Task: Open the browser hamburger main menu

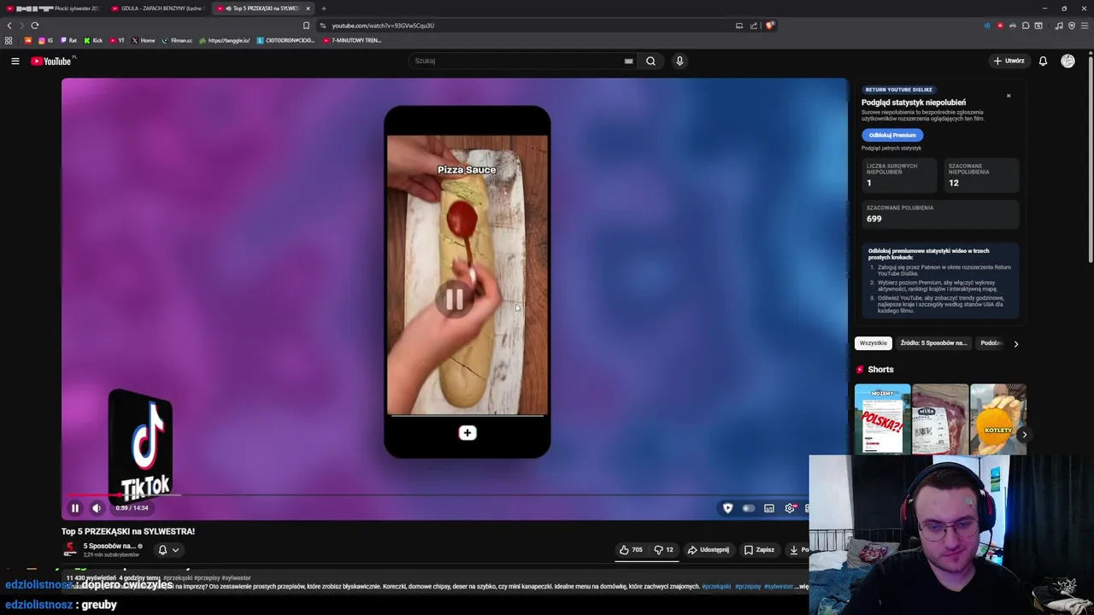Action: (1084, 26)
